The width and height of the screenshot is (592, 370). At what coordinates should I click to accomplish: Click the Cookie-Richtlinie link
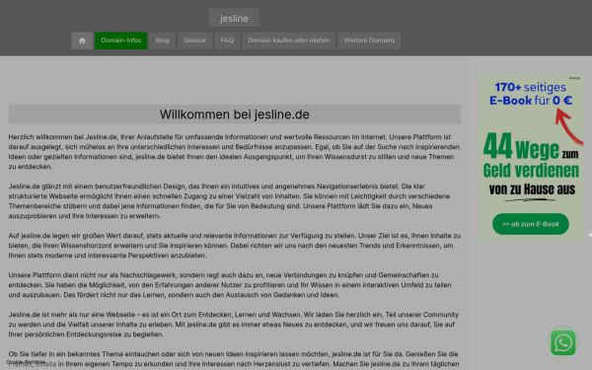coord(26,362)
